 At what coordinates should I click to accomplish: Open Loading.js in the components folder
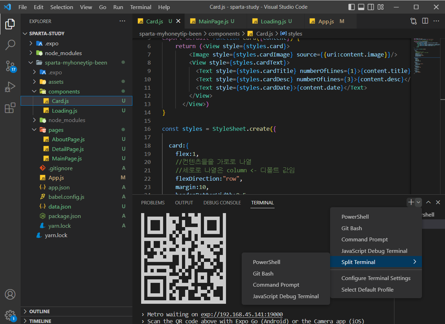(76, 111)
